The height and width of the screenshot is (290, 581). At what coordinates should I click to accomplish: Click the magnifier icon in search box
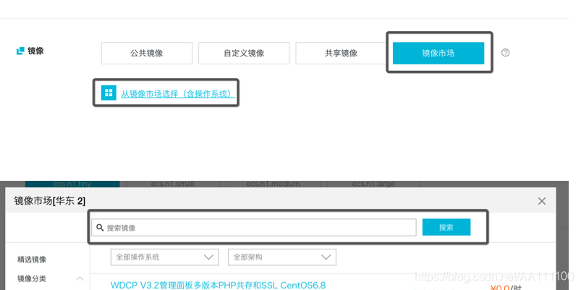coord(100,227)
